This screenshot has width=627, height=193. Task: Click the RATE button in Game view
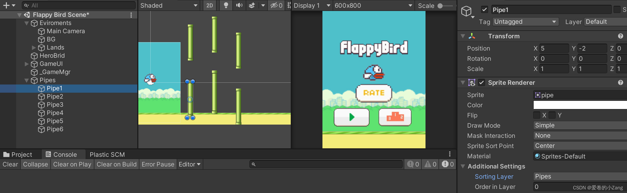(x=374, y=93)
